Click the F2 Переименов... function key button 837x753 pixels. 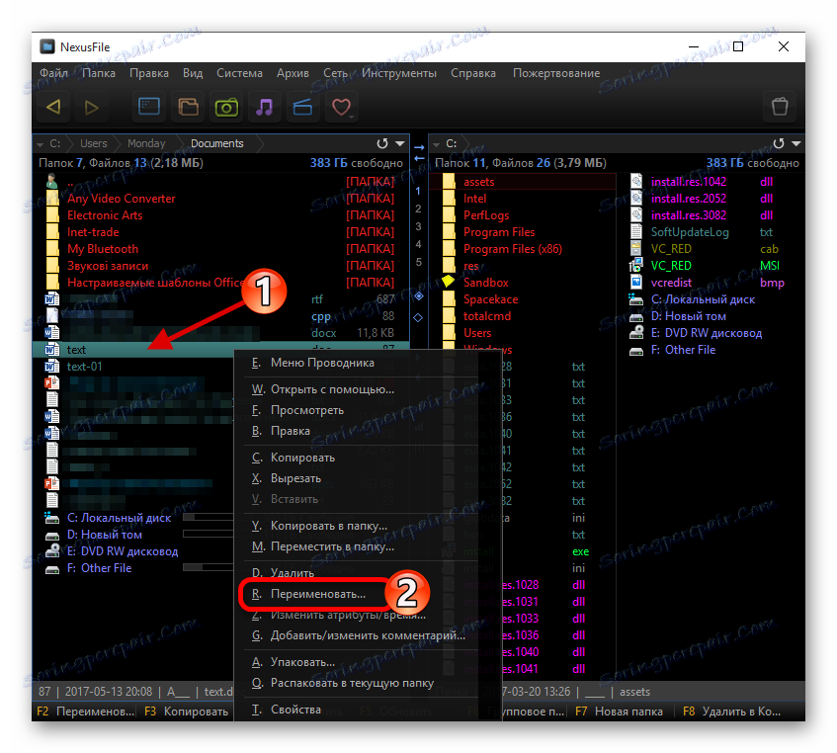85,711
